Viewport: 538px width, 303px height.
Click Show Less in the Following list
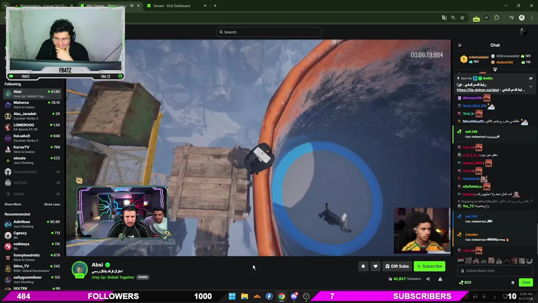coord(52,204)
